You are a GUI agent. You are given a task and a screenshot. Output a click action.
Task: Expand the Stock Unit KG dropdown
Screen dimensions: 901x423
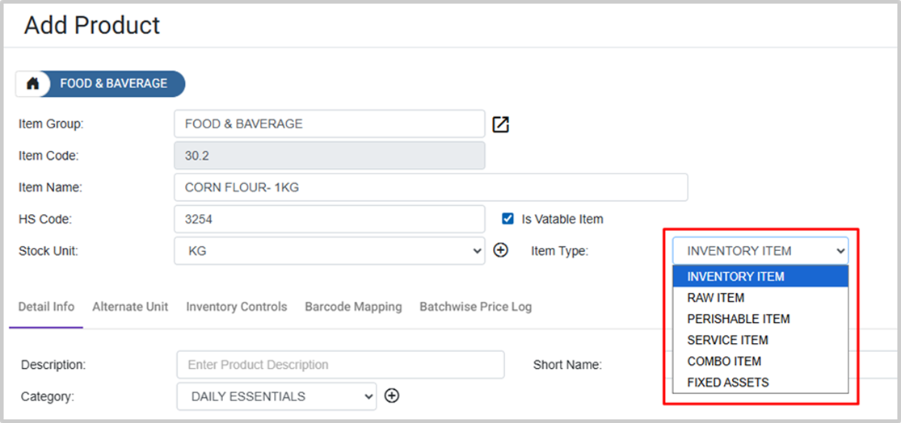(x=329, y=251)
